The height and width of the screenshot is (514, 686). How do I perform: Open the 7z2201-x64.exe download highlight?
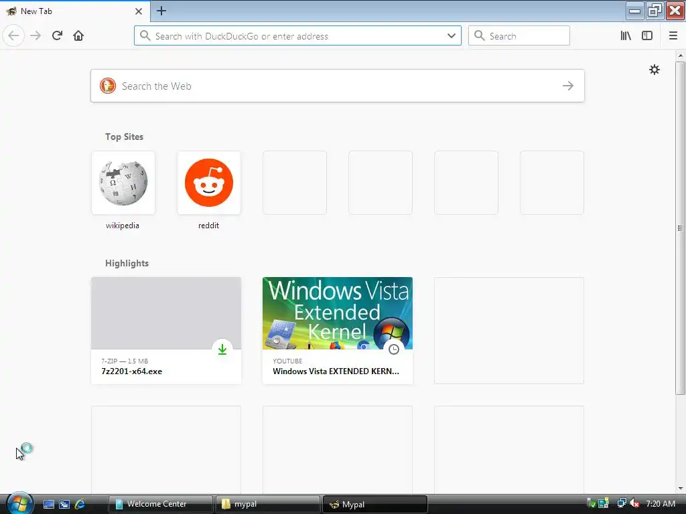click(x=166, y=331)
